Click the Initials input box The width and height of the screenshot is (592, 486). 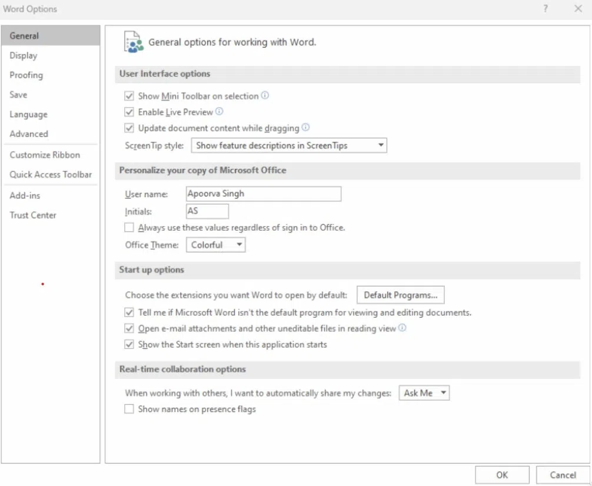coord(207,211)
